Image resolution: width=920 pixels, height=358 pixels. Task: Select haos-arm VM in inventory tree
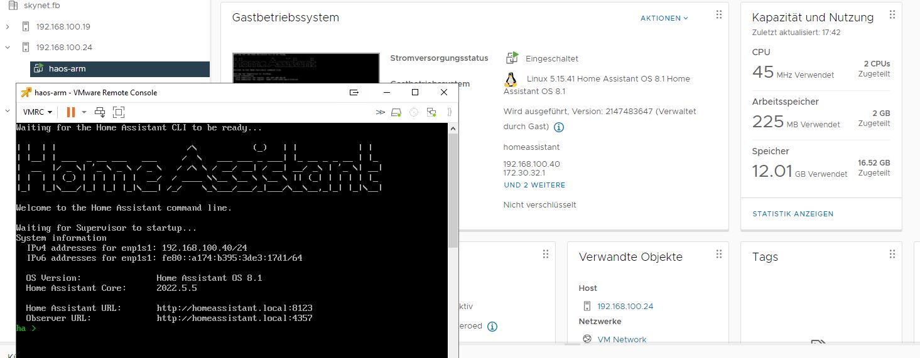point(67,68)
